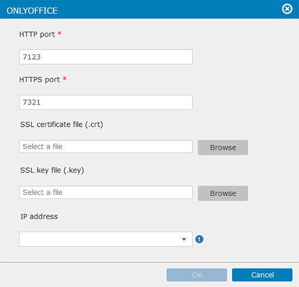Click the 'IP address' label

(39, 216)
